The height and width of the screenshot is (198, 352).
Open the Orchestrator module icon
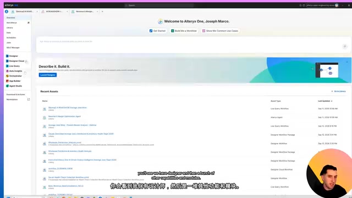click(7, 76)
